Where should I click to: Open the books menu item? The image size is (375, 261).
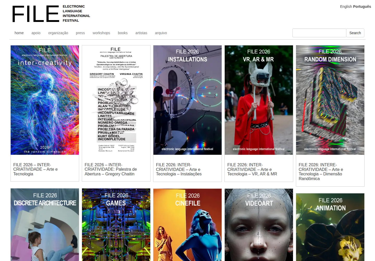tap(123, 33)
